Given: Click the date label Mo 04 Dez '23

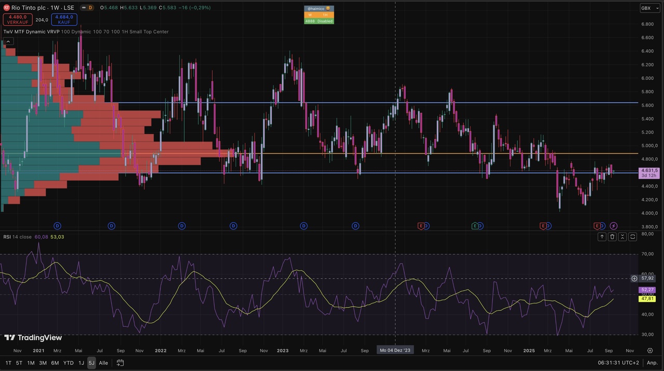Looking at the screenshot, I should pos(395,350).
